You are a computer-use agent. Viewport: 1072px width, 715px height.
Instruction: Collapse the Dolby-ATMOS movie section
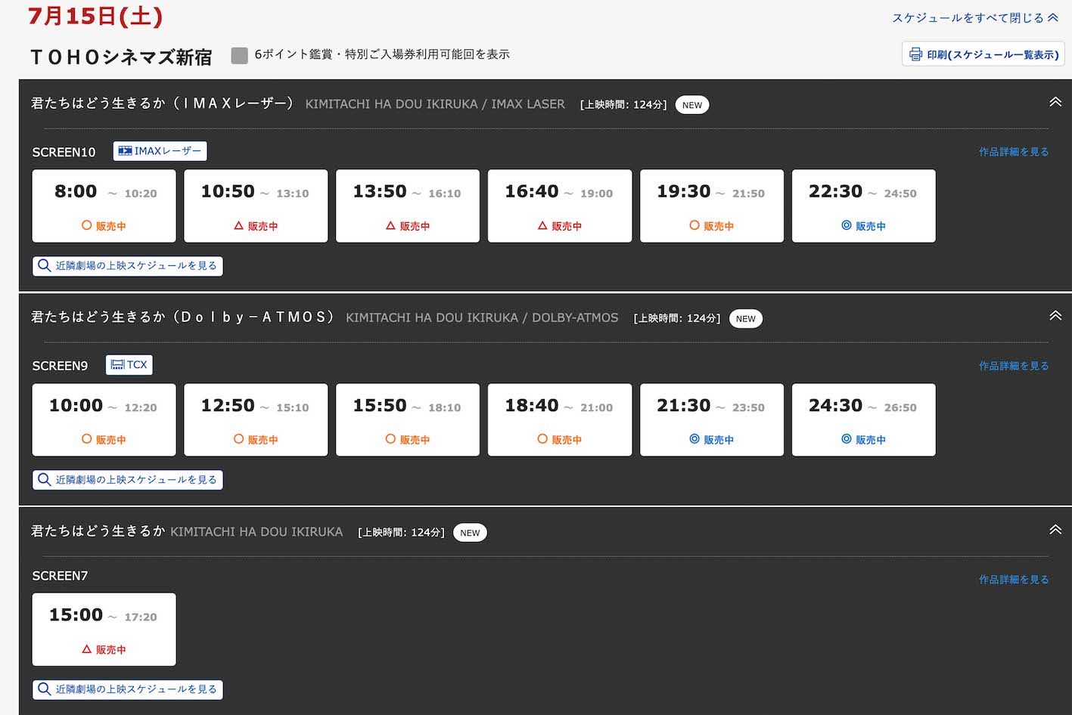[x=1055, y=316]
